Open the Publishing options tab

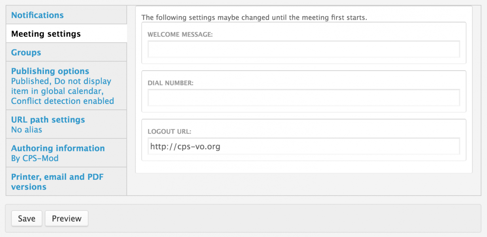click(x=50, y=71)
